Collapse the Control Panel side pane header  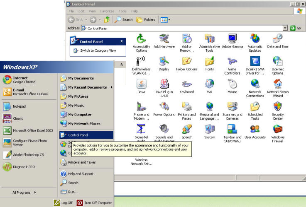pos(122,41)
